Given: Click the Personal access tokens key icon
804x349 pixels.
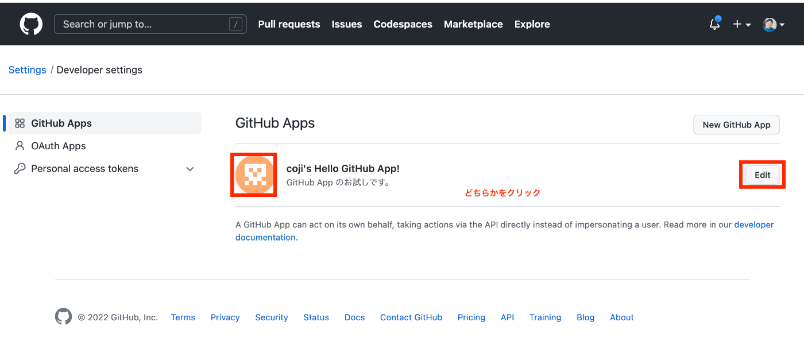Looking at the screenshot, I should pyautogui.click(x=20, y=169).
